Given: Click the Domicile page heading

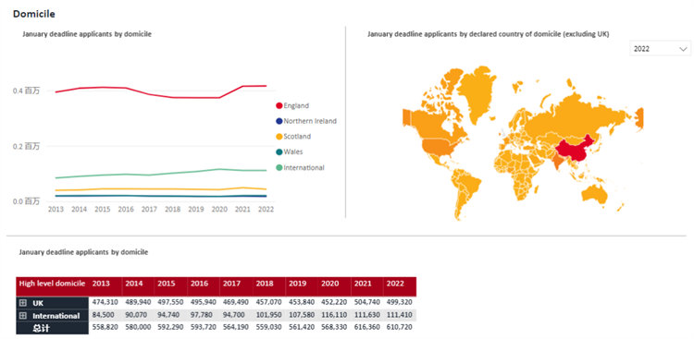Looking at the screenshot, I should [34, 14].
